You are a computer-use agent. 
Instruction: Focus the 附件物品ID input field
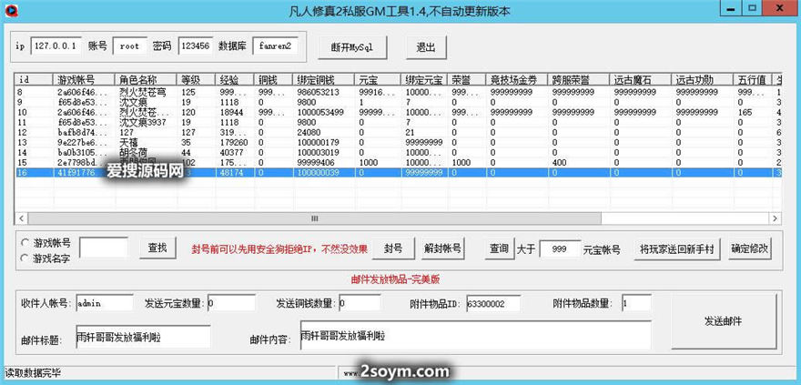coord(492,302)
